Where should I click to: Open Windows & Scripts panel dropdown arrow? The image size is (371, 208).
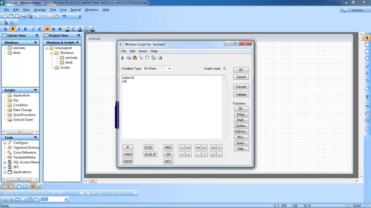77,42
